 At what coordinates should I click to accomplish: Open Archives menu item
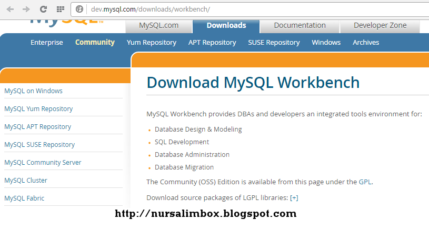[366, 43]
